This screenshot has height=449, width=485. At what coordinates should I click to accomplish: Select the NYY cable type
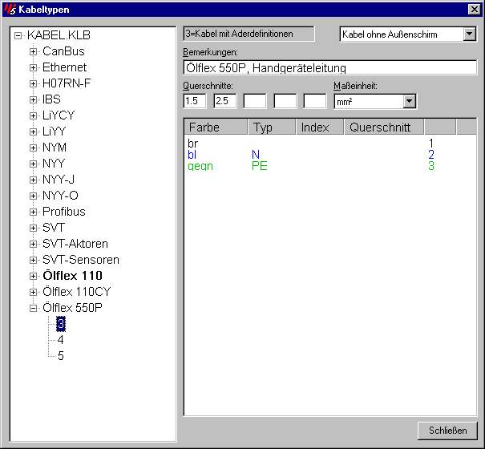click(x=54, y=164)
